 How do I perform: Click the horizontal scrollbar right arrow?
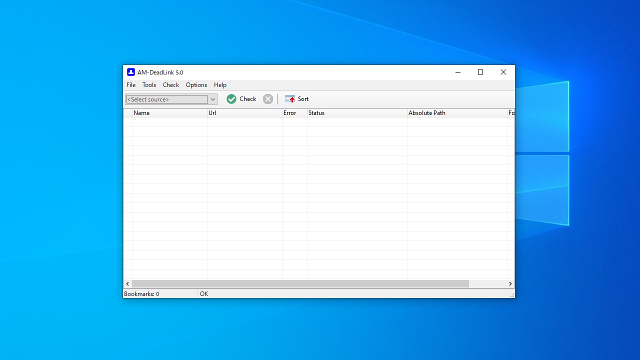point(510,283)
